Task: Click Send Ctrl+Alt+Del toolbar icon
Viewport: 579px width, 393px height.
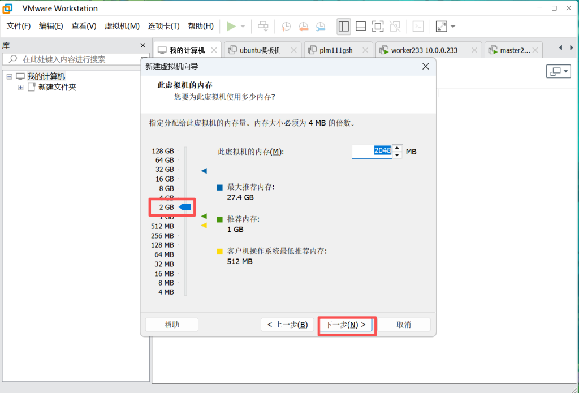Action: click(x=263, y=27)
